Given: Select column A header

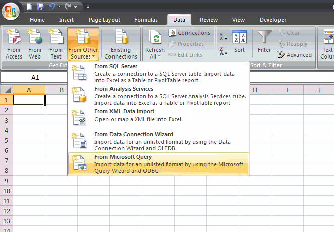Looking at the screenshot, I should click(29, 90).
